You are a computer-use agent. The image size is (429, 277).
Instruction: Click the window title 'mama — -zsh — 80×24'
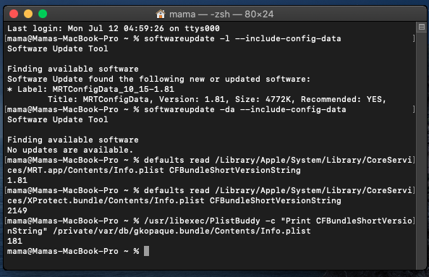pos(221,14)
